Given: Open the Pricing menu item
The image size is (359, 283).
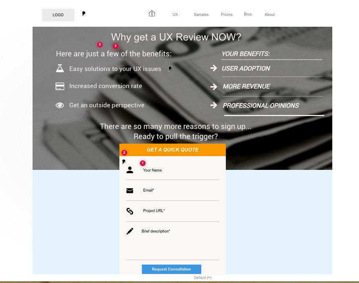Looking at the screenshot, I should (x=226, y=15).
